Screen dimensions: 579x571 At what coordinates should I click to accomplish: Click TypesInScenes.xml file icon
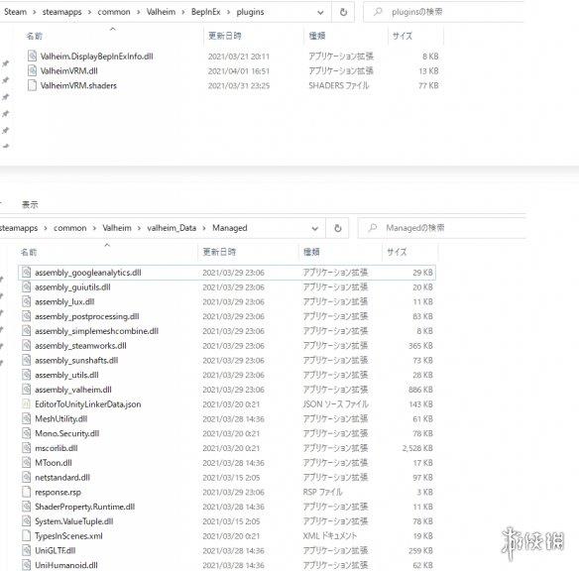26,535
